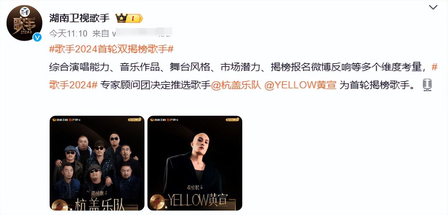Click the microphone emoji ending the post
This screenshot has width=448, height=215.
pos(428,85)
